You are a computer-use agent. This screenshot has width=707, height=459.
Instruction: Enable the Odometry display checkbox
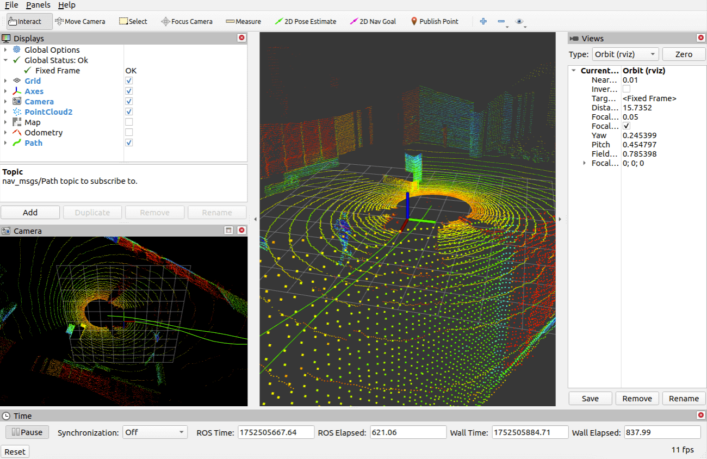point(129,133)
